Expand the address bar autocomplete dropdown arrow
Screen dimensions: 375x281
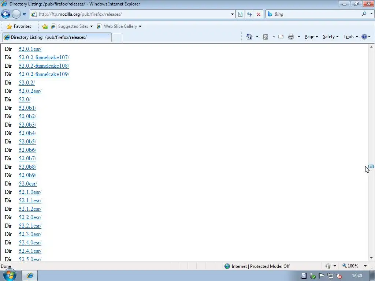(232, 14)
